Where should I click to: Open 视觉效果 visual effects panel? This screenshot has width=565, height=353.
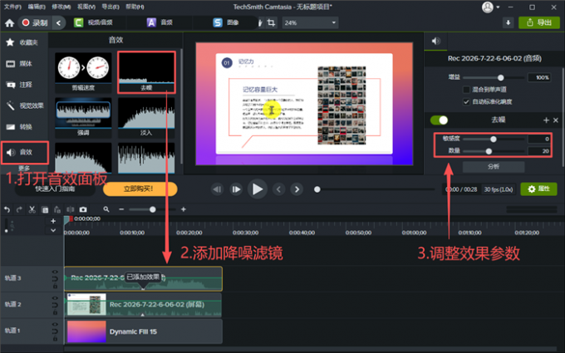(24, 106)
